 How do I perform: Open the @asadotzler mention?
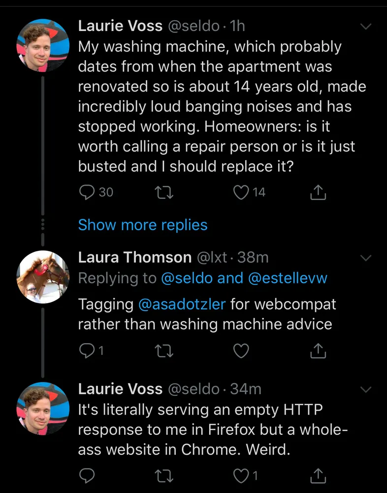coord(182,304)
